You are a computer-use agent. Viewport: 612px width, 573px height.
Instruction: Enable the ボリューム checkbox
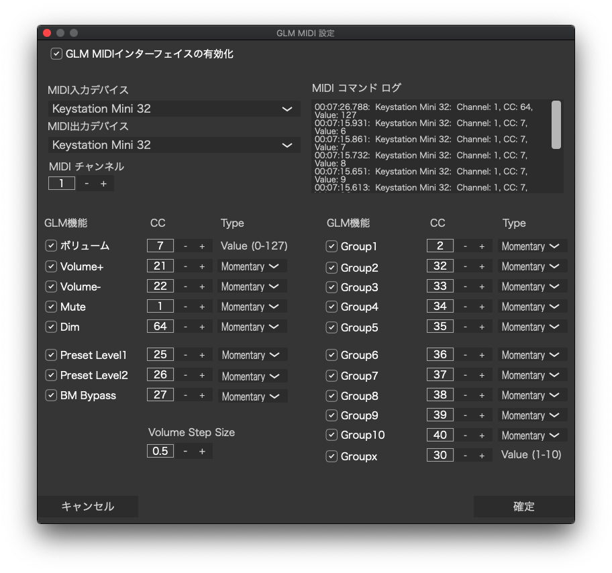[51, 246]
